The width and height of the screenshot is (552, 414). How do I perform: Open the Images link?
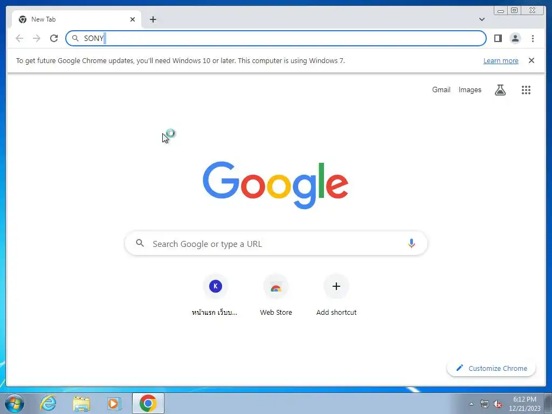point(470,90)
